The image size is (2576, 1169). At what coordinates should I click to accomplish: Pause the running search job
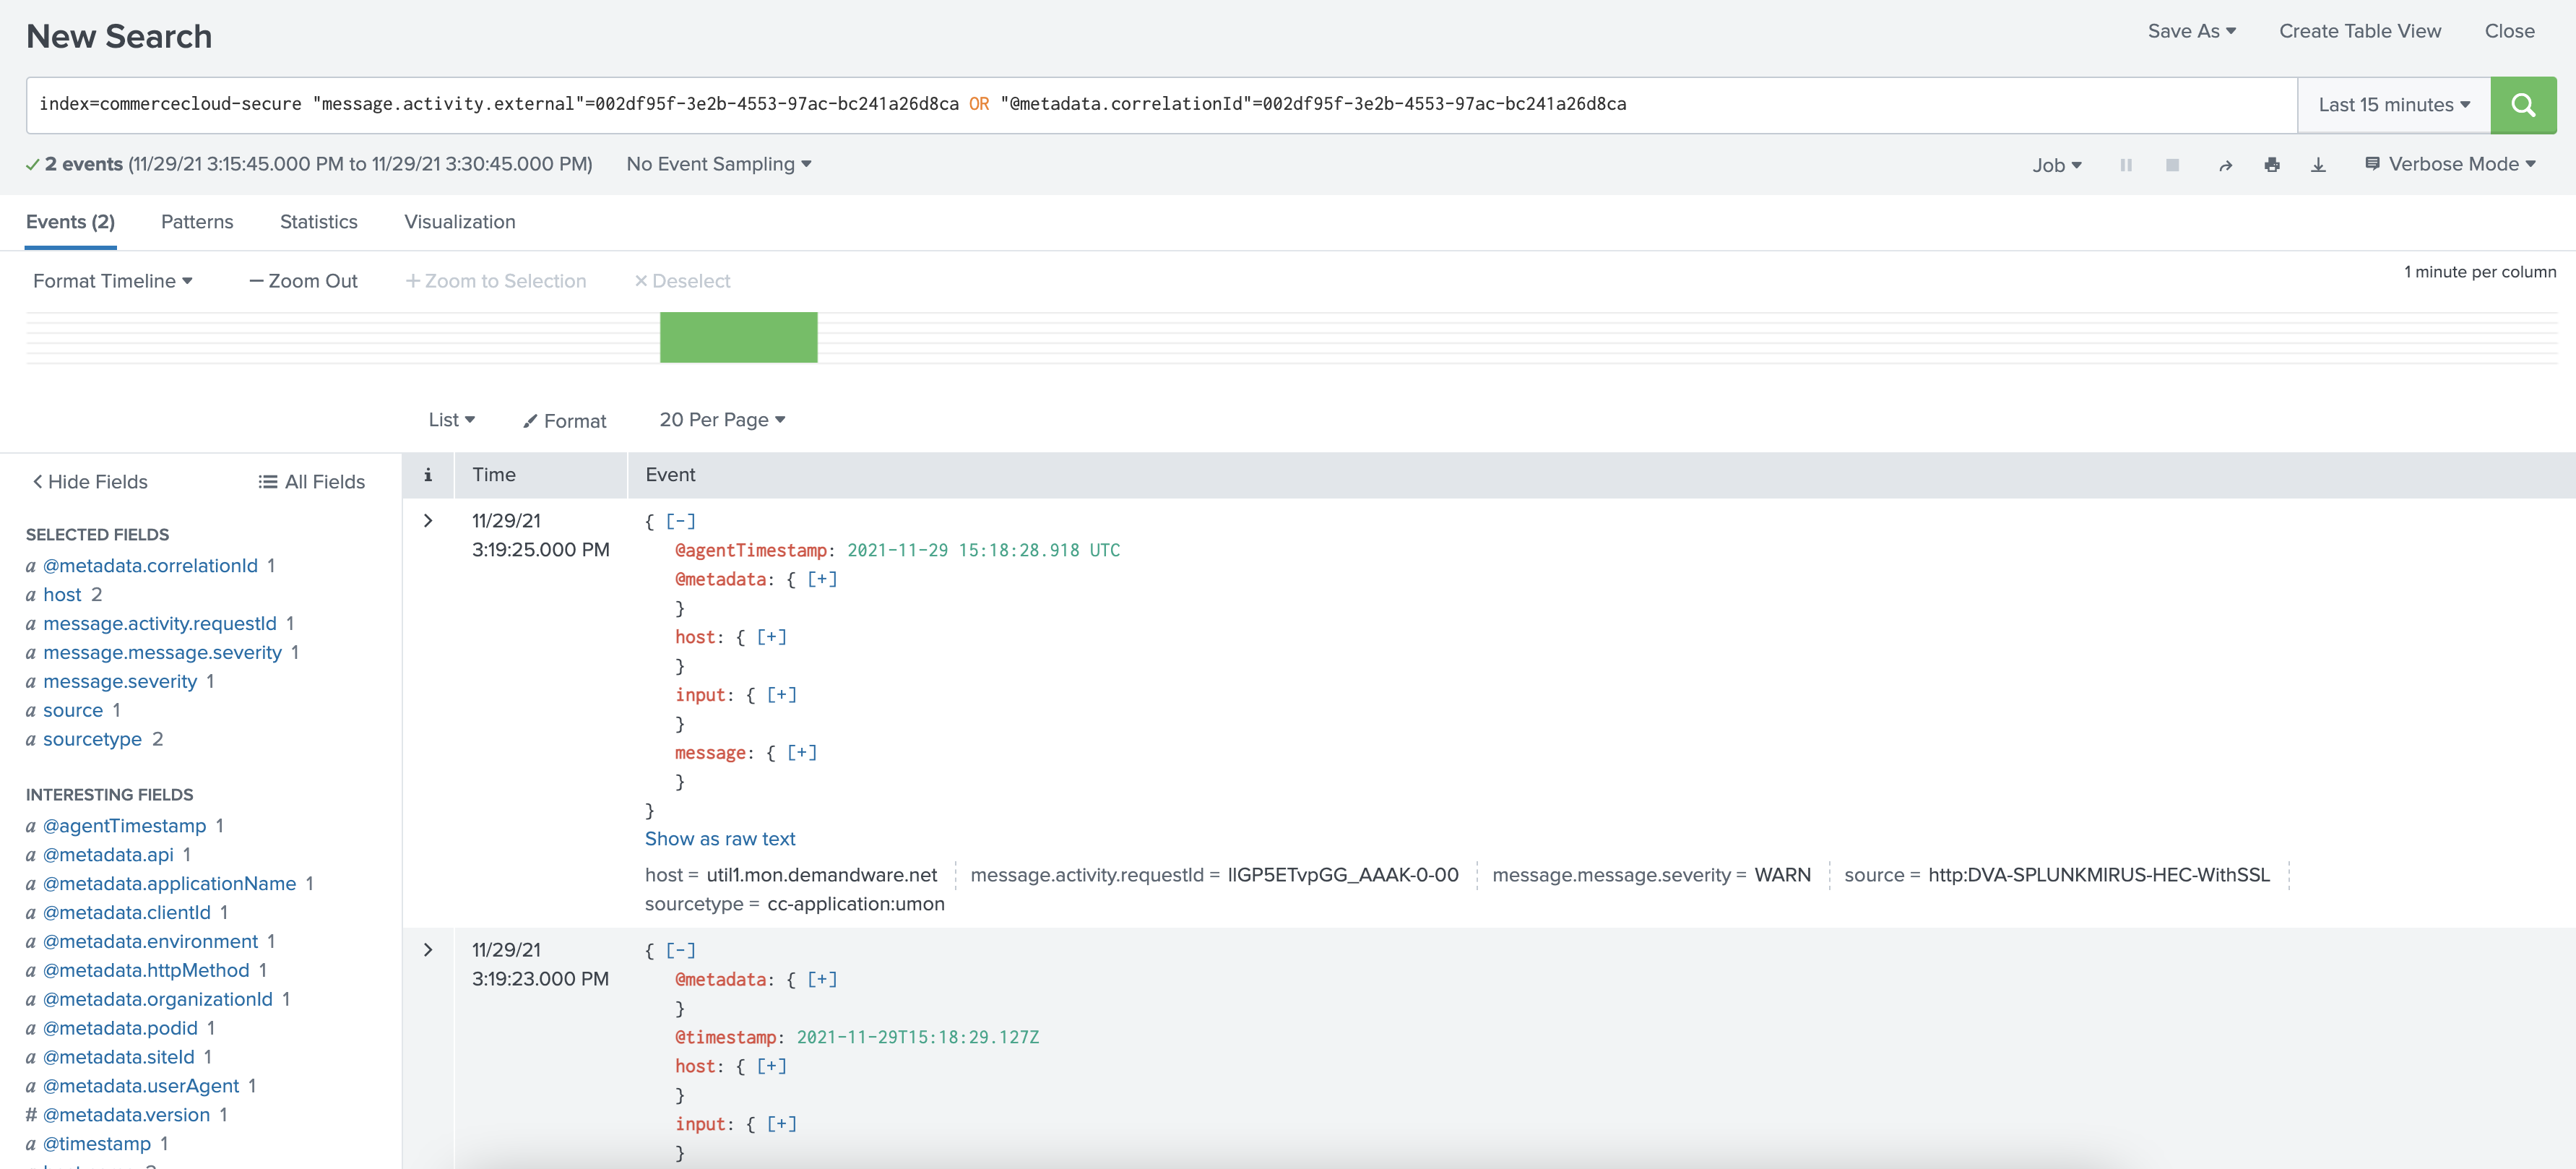[2126, 165]
